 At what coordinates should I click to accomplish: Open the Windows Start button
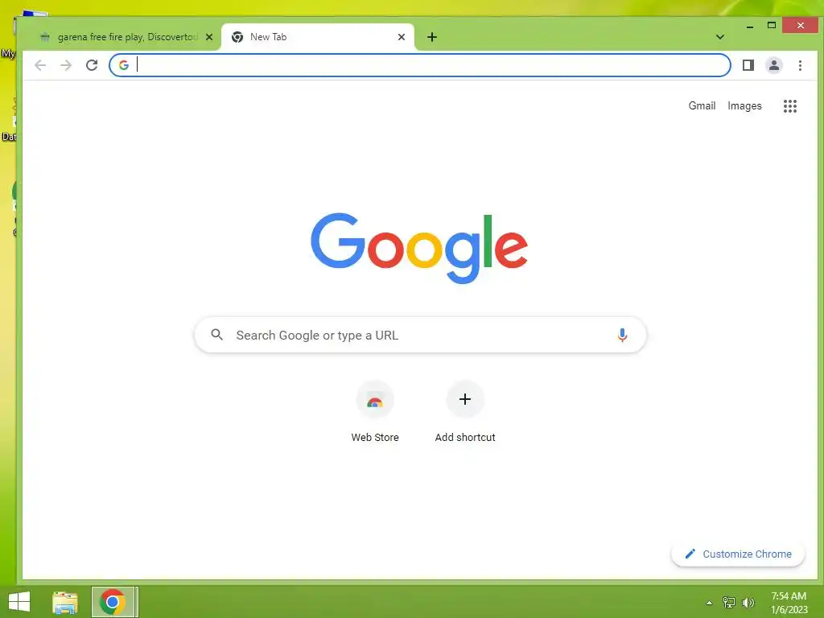click(x=19, y=602)
